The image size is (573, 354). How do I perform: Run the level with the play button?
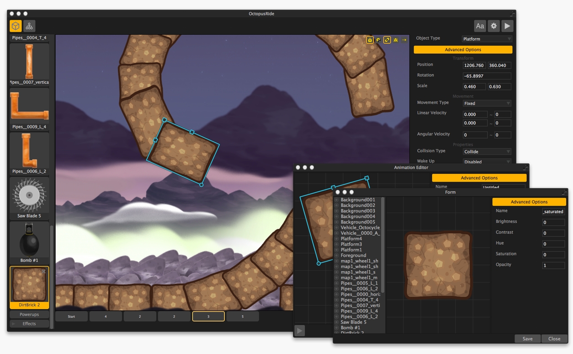(x=507, y=26)
